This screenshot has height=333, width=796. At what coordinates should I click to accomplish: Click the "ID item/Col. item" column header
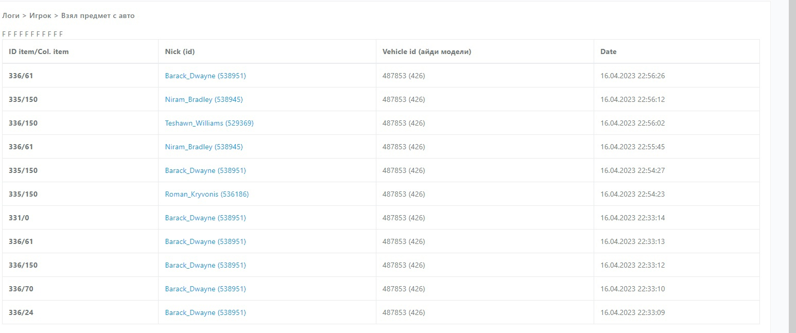39,51
